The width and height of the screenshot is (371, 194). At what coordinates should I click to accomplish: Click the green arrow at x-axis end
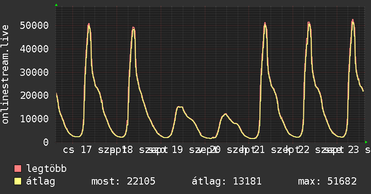coord(366,142)
